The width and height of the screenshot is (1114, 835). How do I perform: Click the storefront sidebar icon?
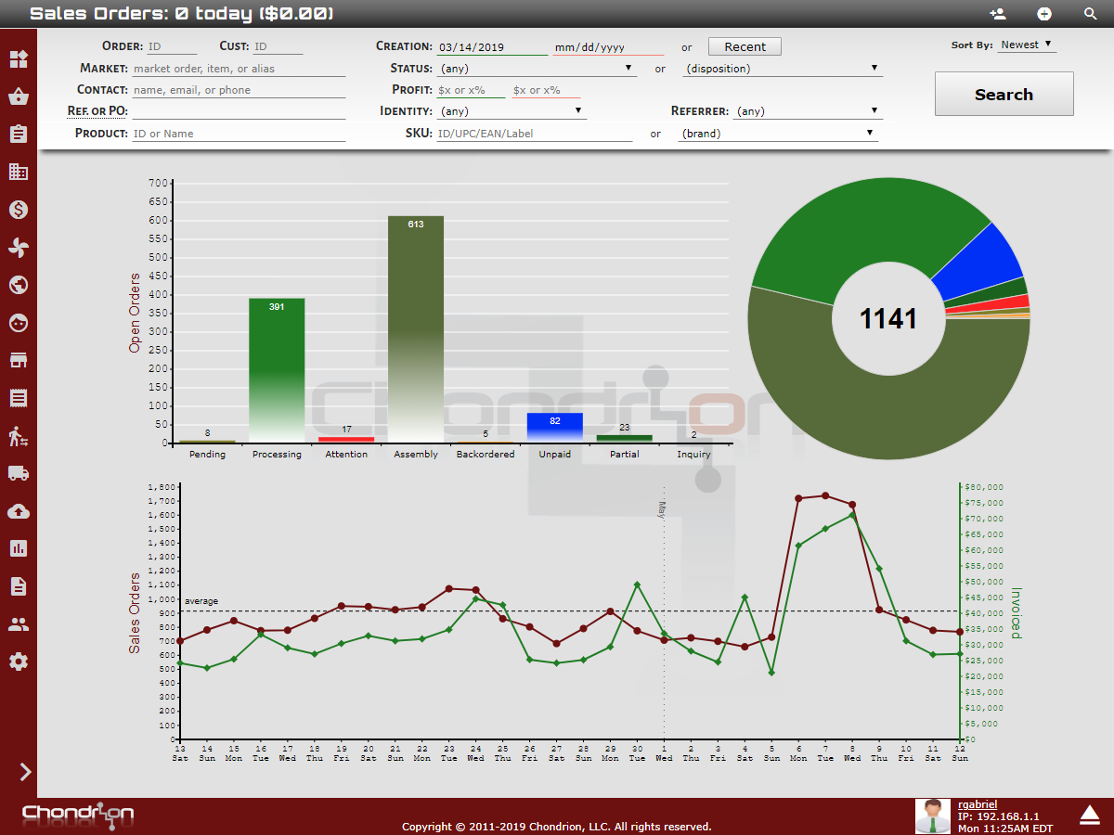point(18,360)
